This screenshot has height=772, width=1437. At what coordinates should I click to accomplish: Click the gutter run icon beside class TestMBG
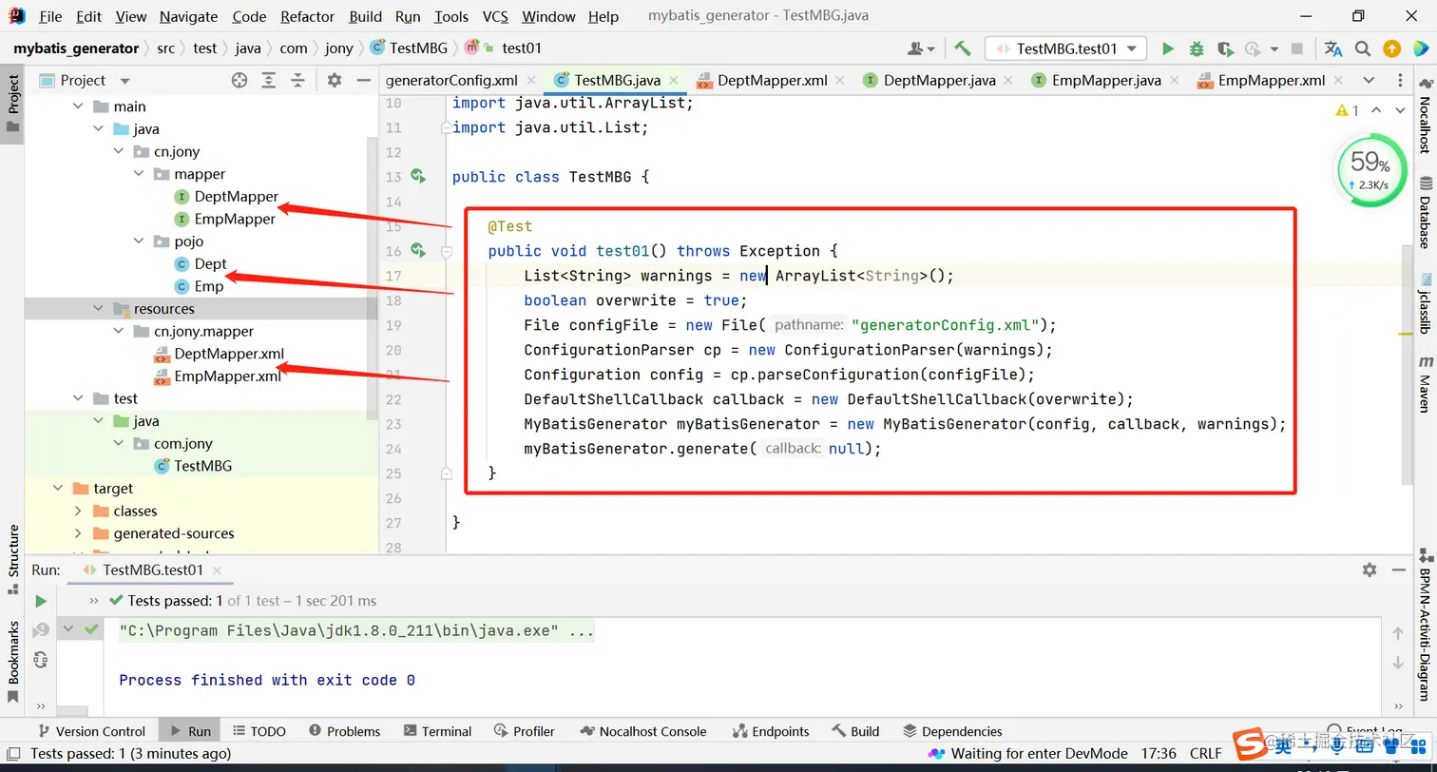click(x=417, y=176)
